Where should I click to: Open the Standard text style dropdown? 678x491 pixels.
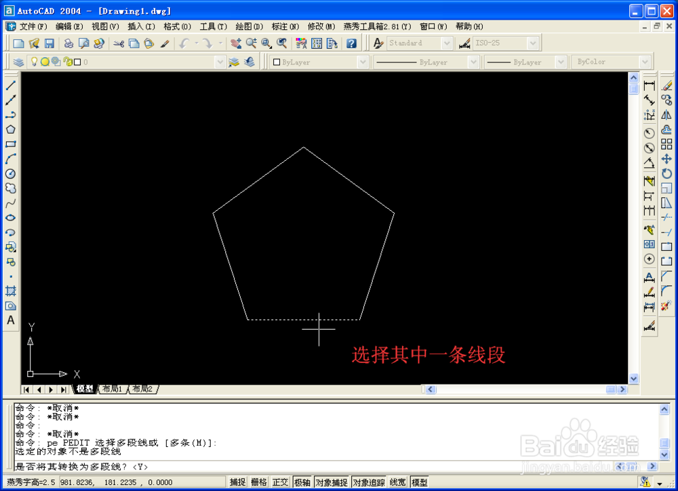coord(447,43)
